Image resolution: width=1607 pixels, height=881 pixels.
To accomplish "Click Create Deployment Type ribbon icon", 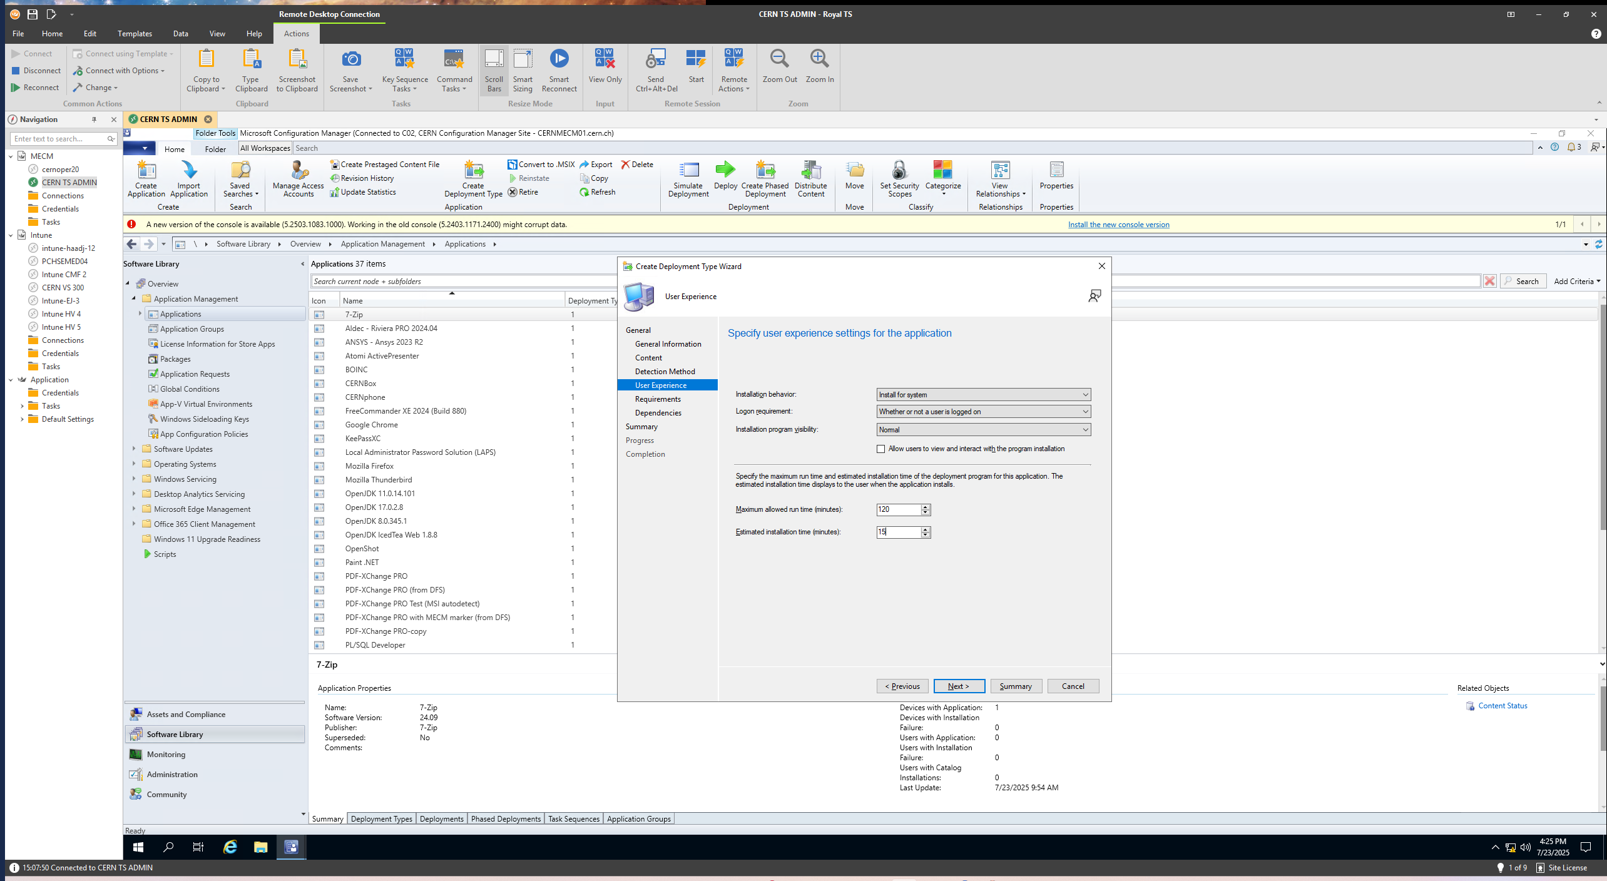I will click(x=473, y=179).
